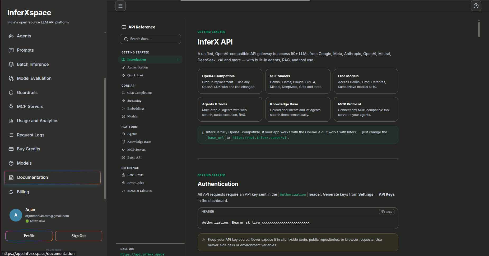Screen dimensions: 489x256
Task: Open MCP Servers via its wrench icon
Action: (11, 106)
